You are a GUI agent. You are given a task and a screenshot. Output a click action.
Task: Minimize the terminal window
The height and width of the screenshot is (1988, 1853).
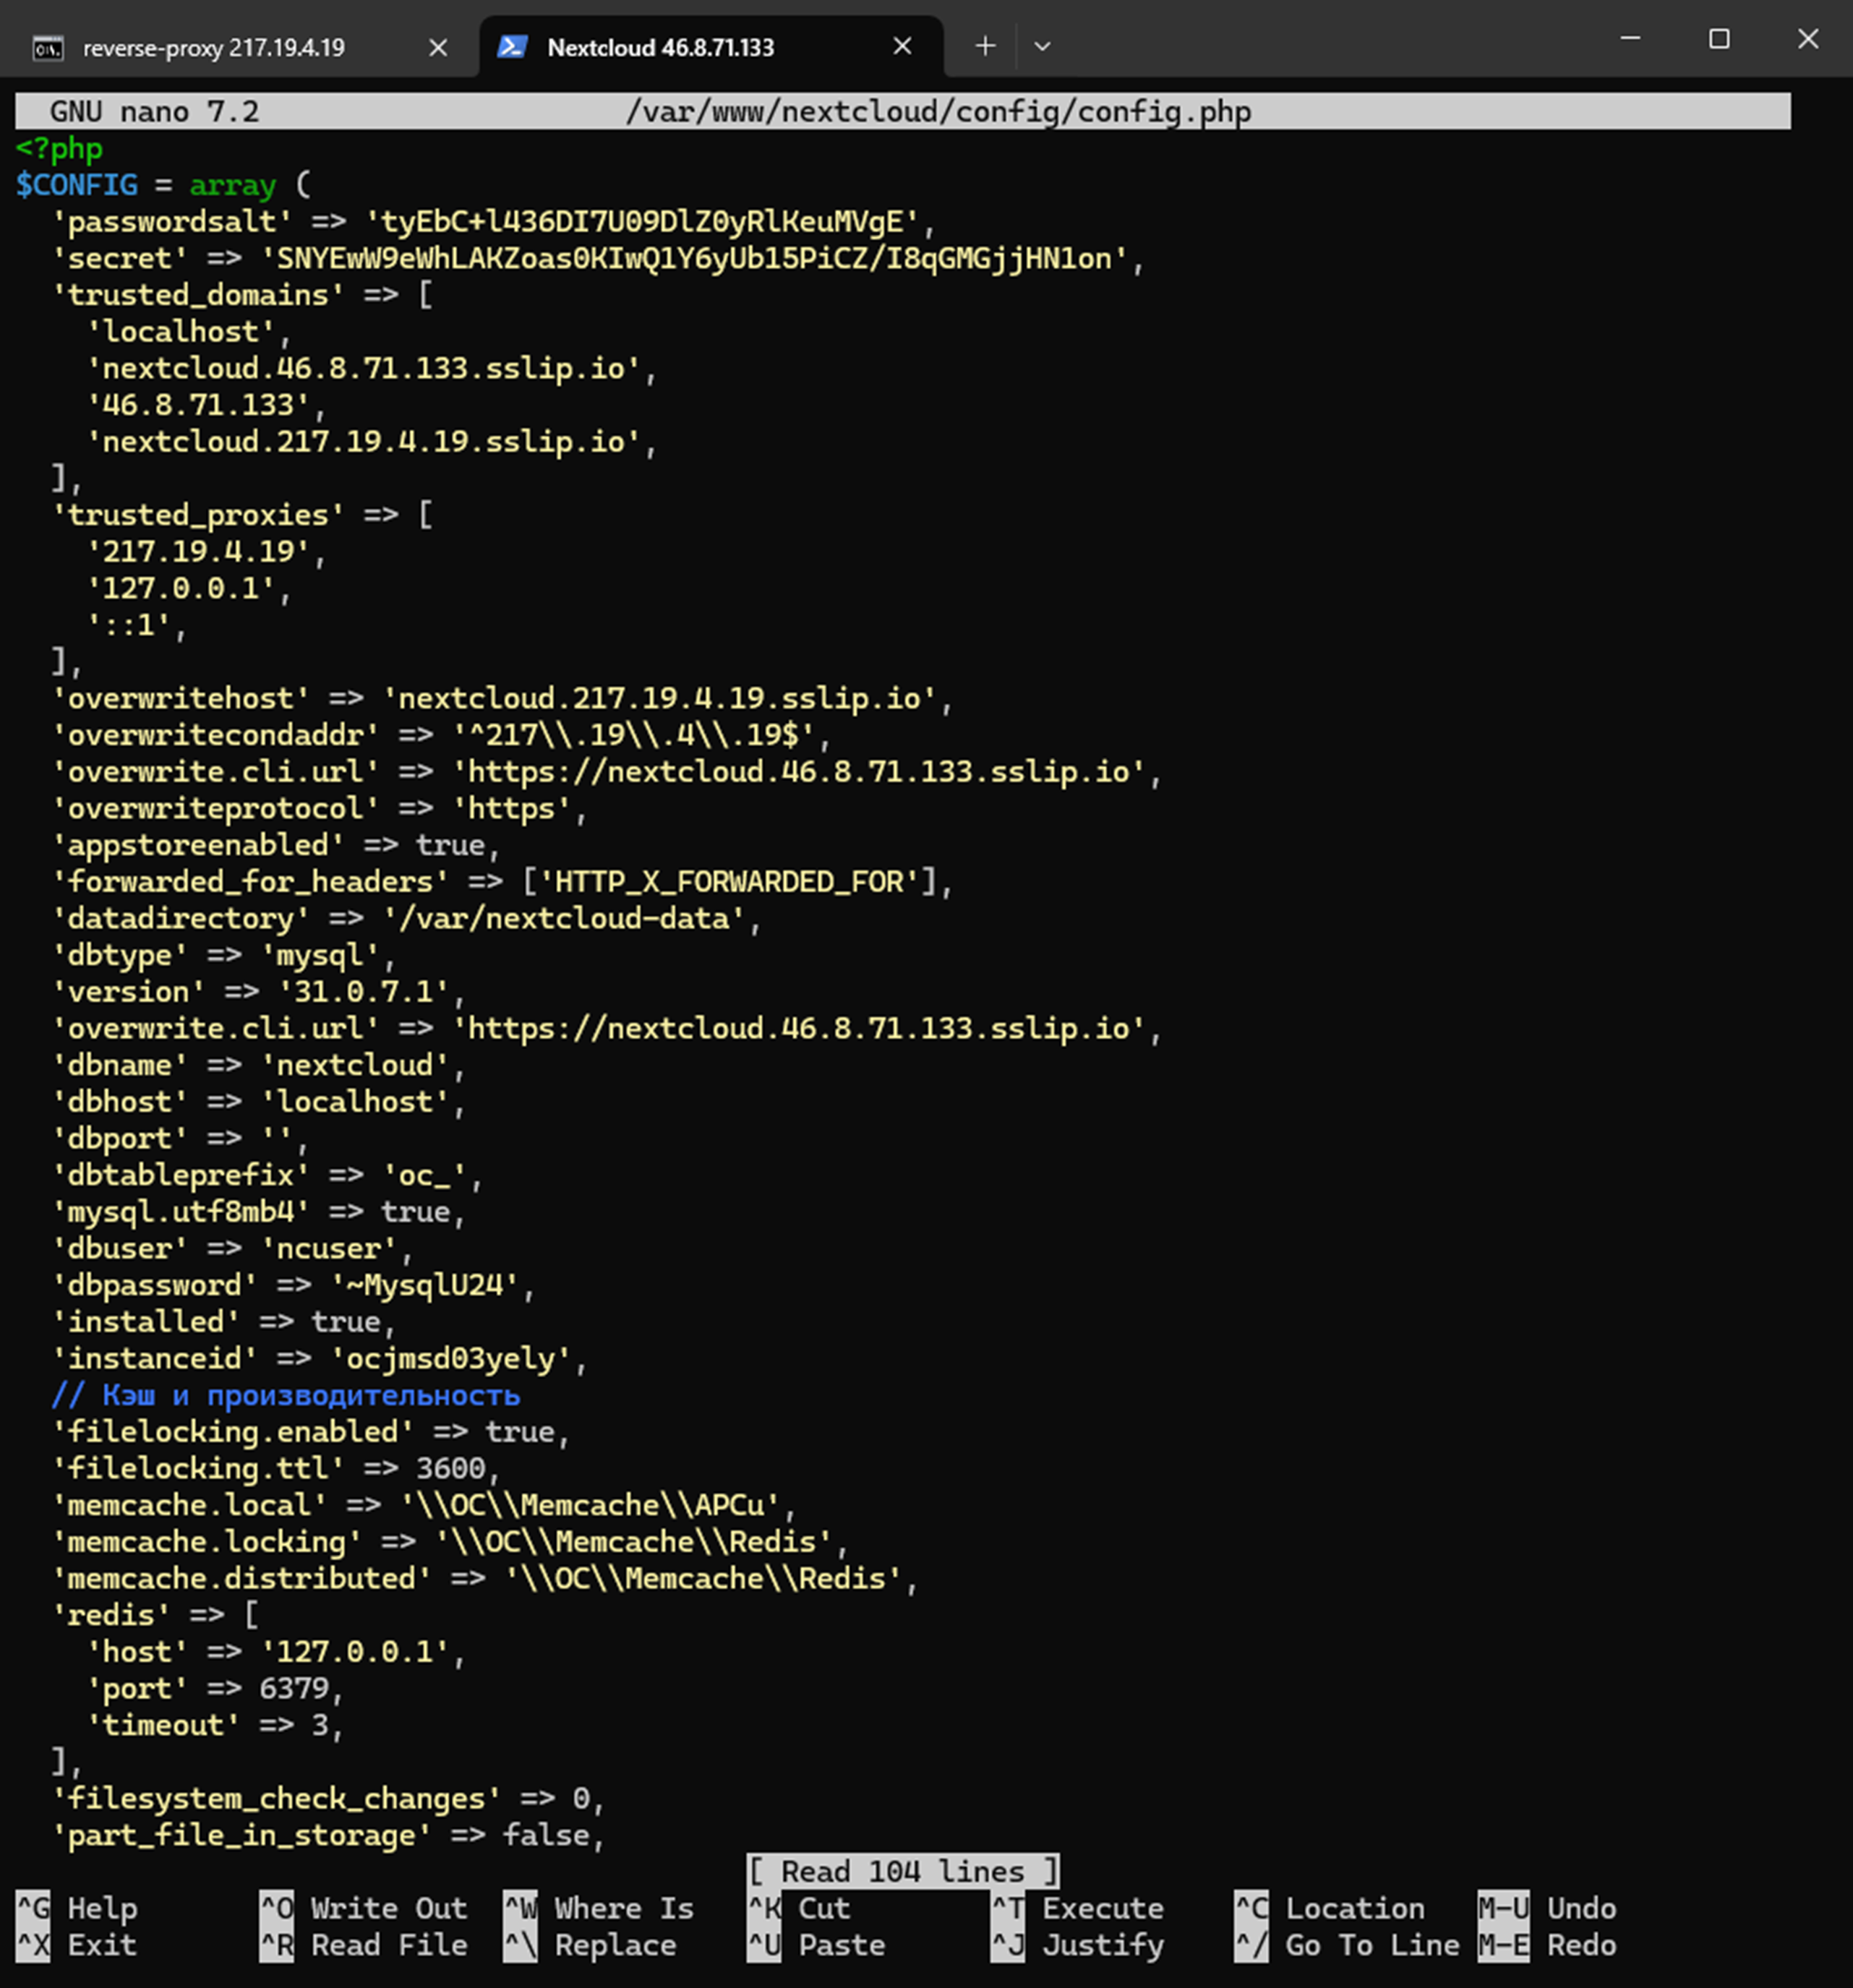coord(1630,38)
